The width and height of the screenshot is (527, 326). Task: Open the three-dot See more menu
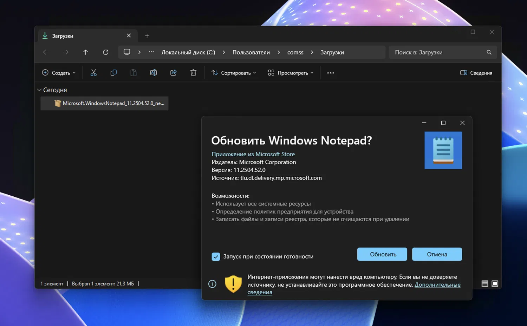[331, 73]
